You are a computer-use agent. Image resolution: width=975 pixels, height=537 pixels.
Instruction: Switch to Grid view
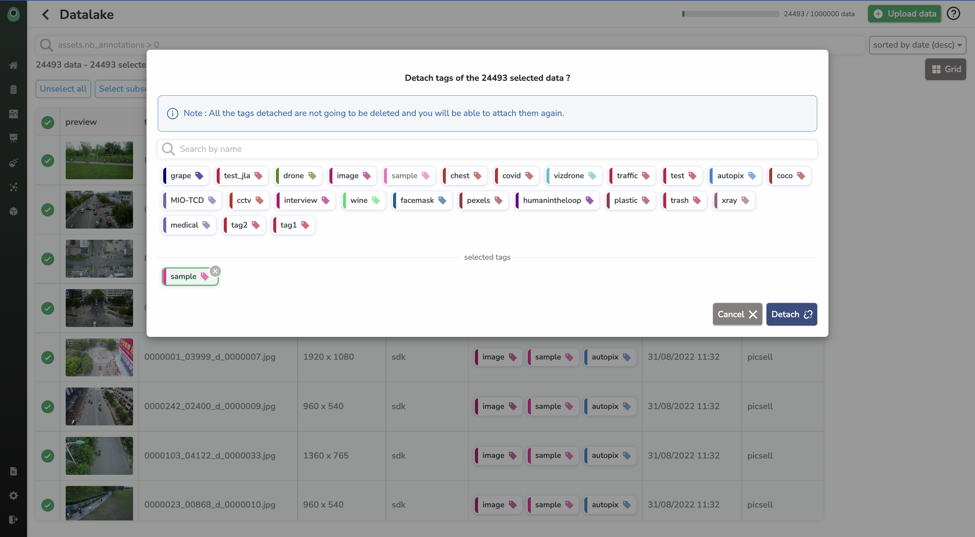click(946, 69)
